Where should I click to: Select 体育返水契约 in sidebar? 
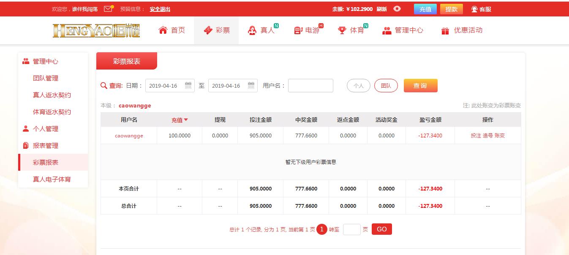(x=52, y=112)
